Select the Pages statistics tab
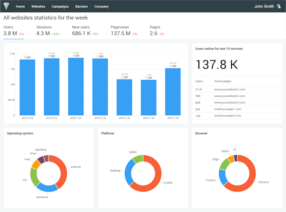 [157, 30]
